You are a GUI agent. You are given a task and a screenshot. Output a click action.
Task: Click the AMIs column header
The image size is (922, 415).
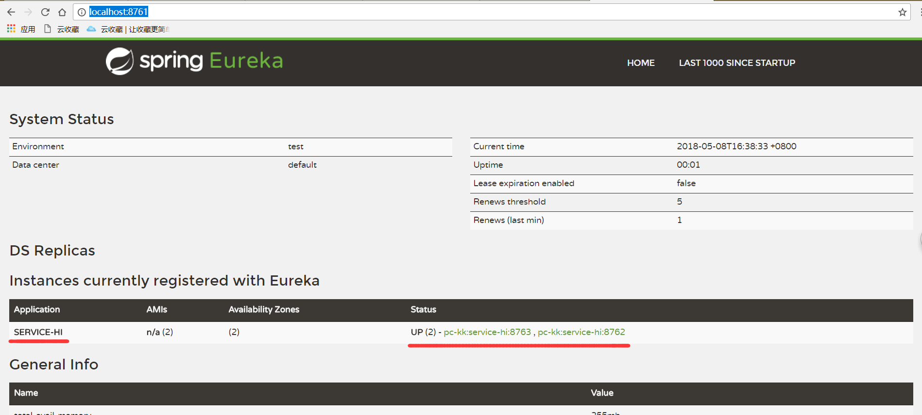coord(157,309)
